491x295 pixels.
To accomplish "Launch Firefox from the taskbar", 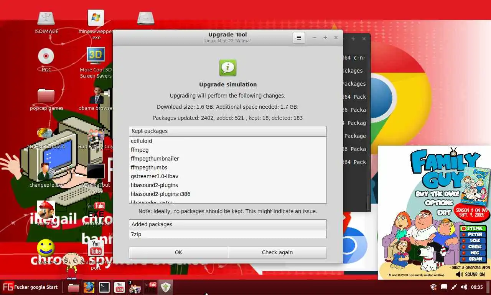I will (x=89, y=287).
